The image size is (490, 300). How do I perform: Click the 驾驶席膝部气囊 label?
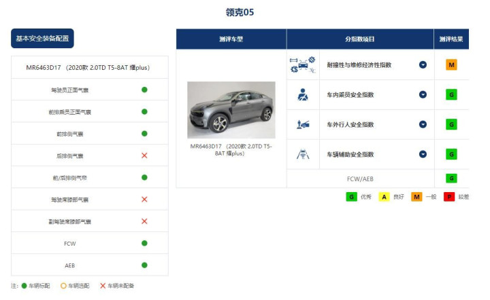(x=69, y=200)
